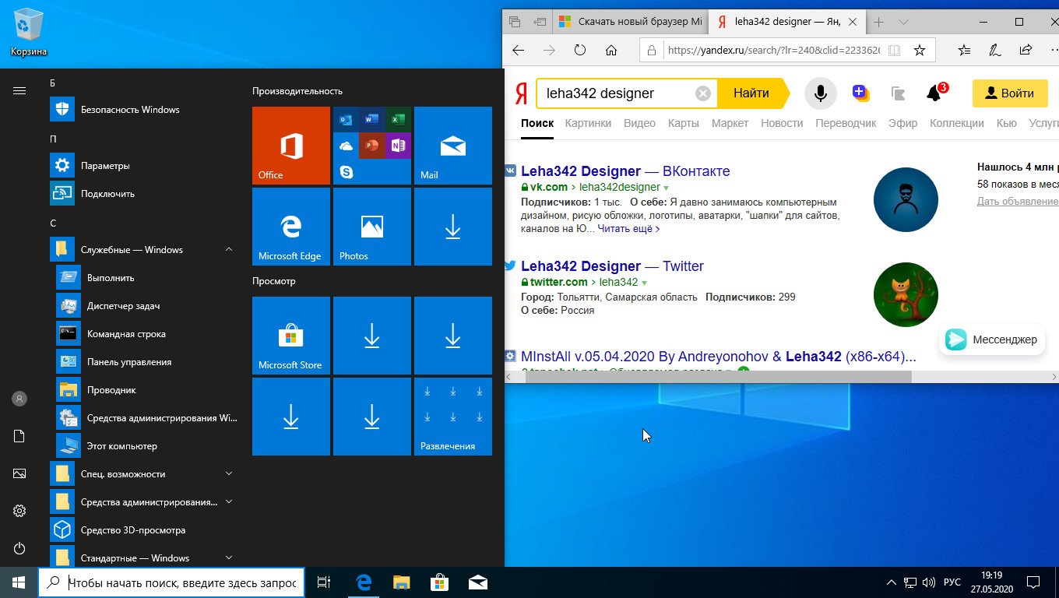Viewport: 1059px width, 598px height.
Task: Click the Edge icon on the taskbar
Action: pyautogui.click(x=363, y=582)
